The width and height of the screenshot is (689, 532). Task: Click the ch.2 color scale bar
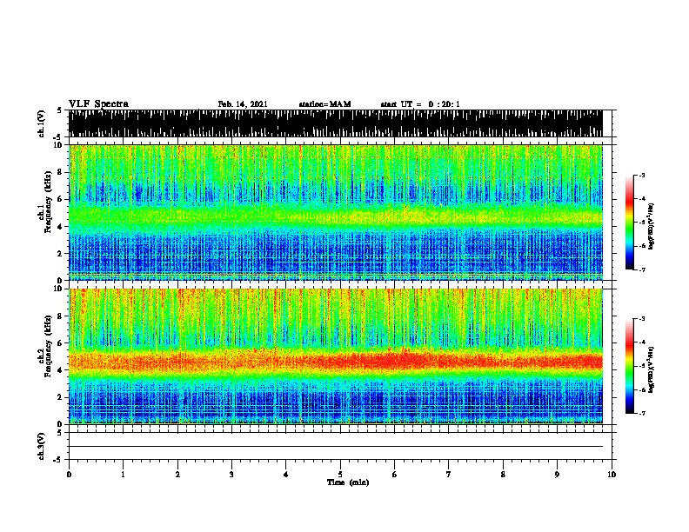point(630,366)
